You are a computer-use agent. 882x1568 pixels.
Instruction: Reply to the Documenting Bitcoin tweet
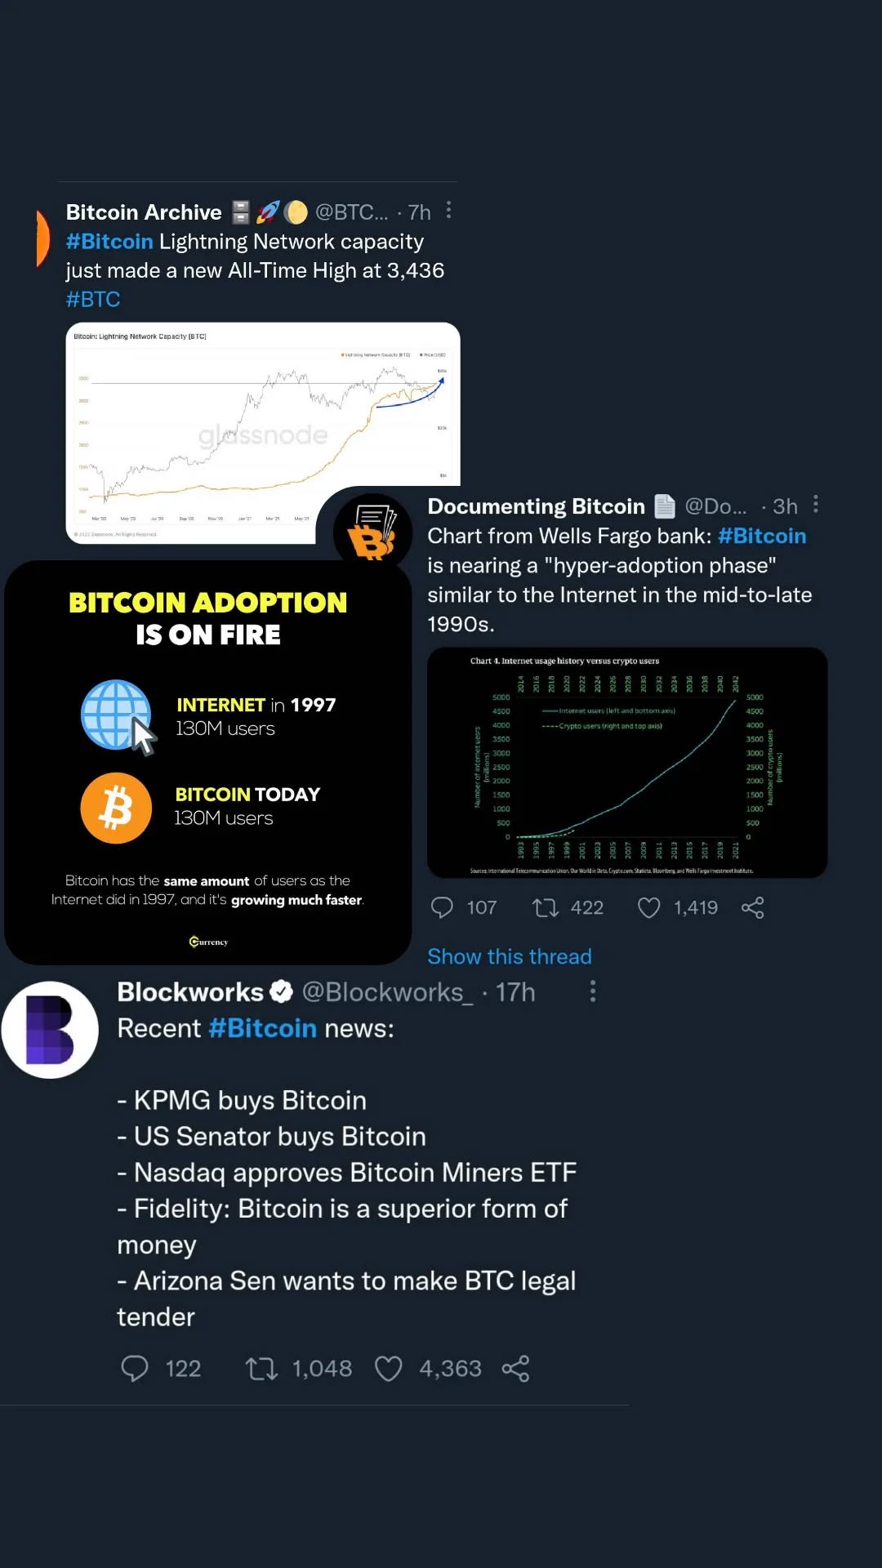coord(442,907)
